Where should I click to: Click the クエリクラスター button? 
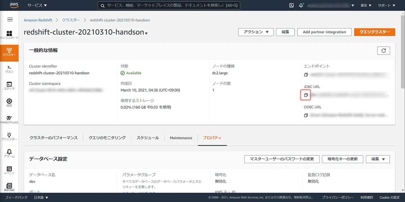pyautogui.click(x=375, y=32)
